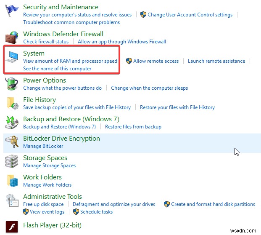The width and height of the screenshot is (261, 235).
Task: Choose Troubleshoot common computer problems
Action: pyautogui.click(x=71, y=22)
